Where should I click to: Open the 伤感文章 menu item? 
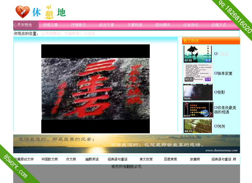click(50, 25)
